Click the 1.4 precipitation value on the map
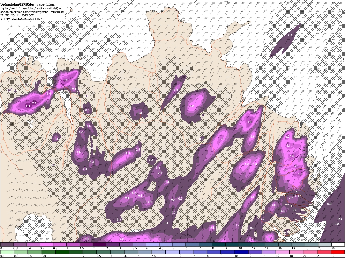Screen dimensions: 345x258 [x=49, y=93]
